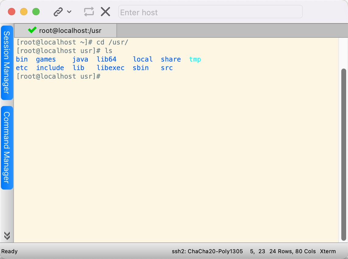Click the Connect chain-link icon

click(58, 12)
